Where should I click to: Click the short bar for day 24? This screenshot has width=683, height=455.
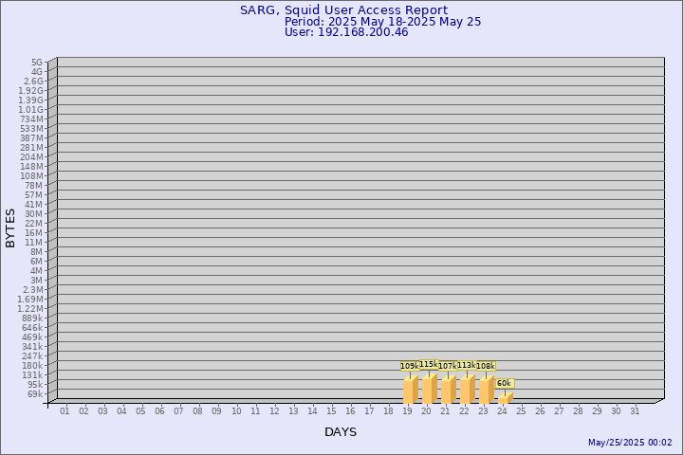505,398
